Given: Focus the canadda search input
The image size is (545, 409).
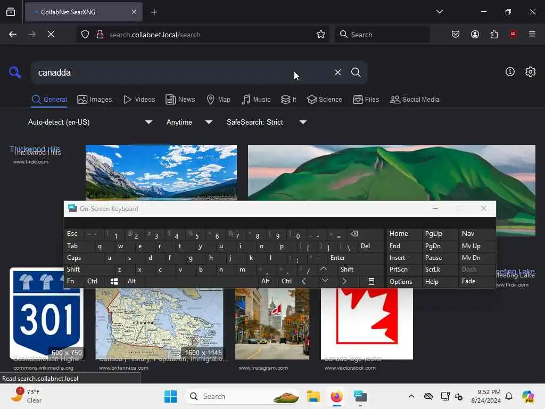Looking at the screenshot, I should click(181, 72).
